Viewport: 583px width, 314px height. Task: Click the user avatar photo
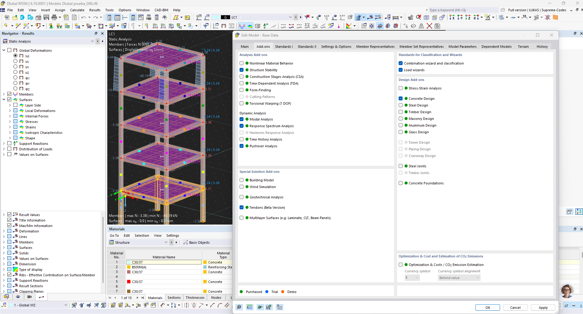coord(567,291)
